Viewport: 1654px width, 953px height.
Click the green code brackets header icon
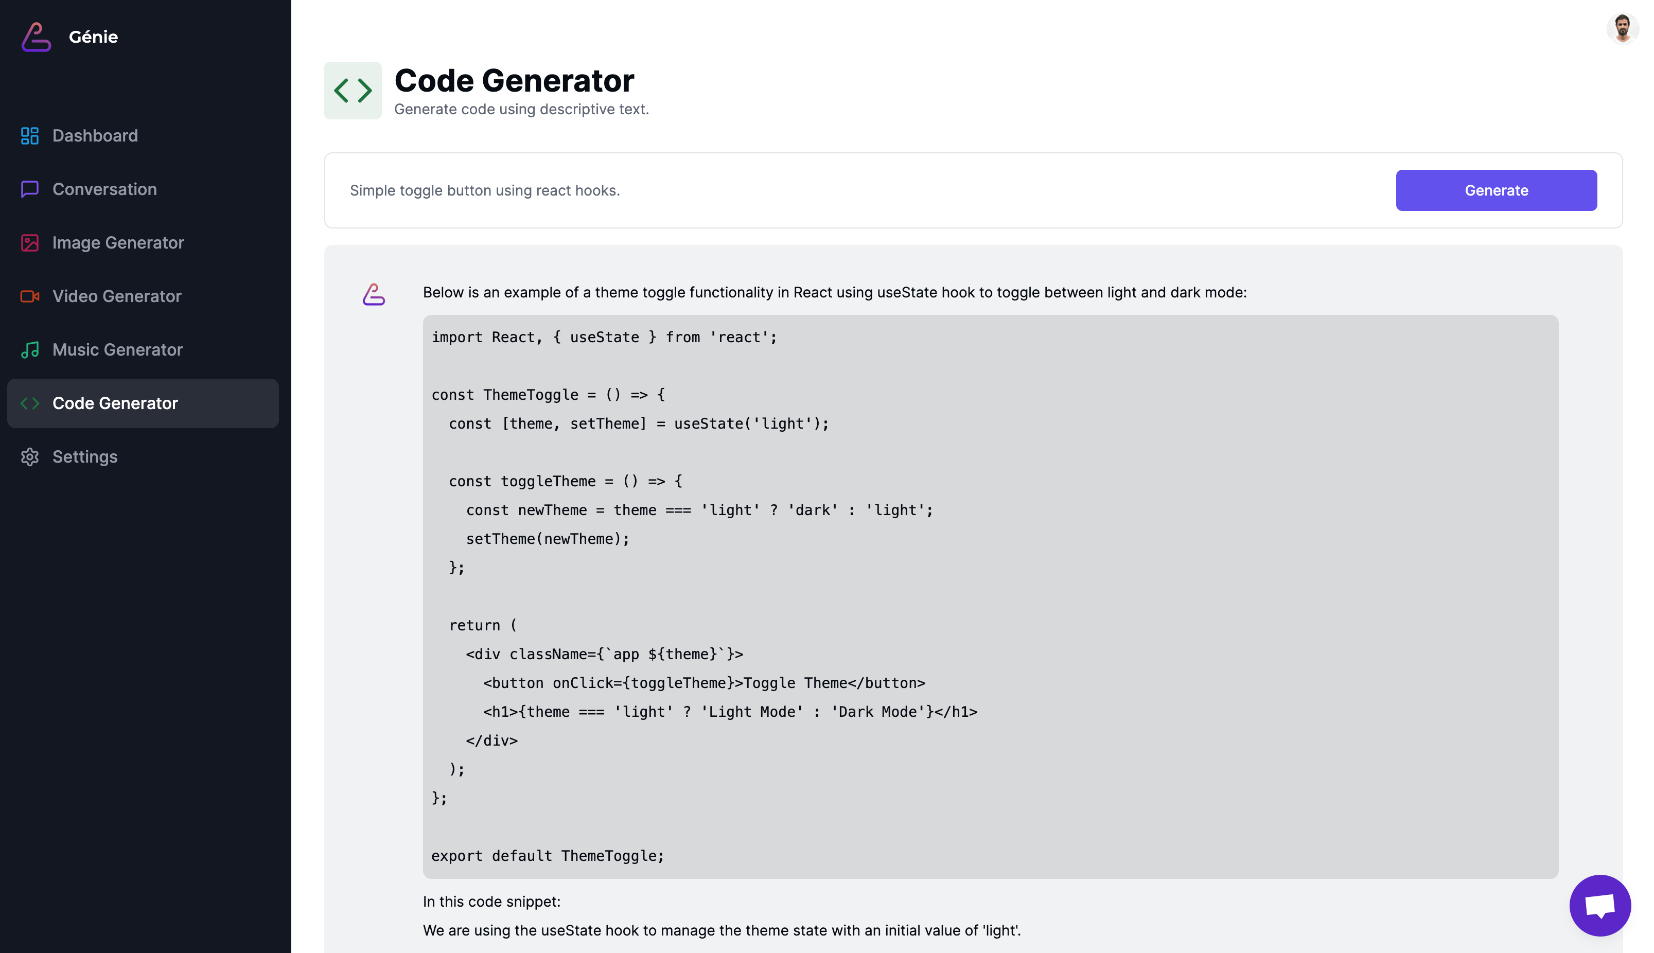(x=353, y=91)
